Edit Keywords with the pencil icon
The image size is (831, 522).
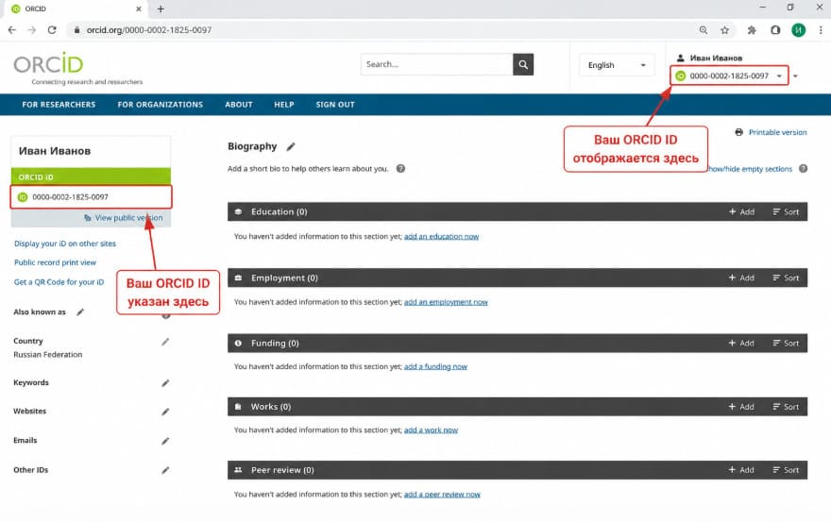165,382
